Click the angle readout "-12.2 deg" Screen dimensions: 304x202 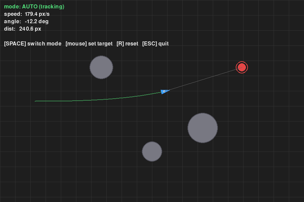tap(36, 22)
